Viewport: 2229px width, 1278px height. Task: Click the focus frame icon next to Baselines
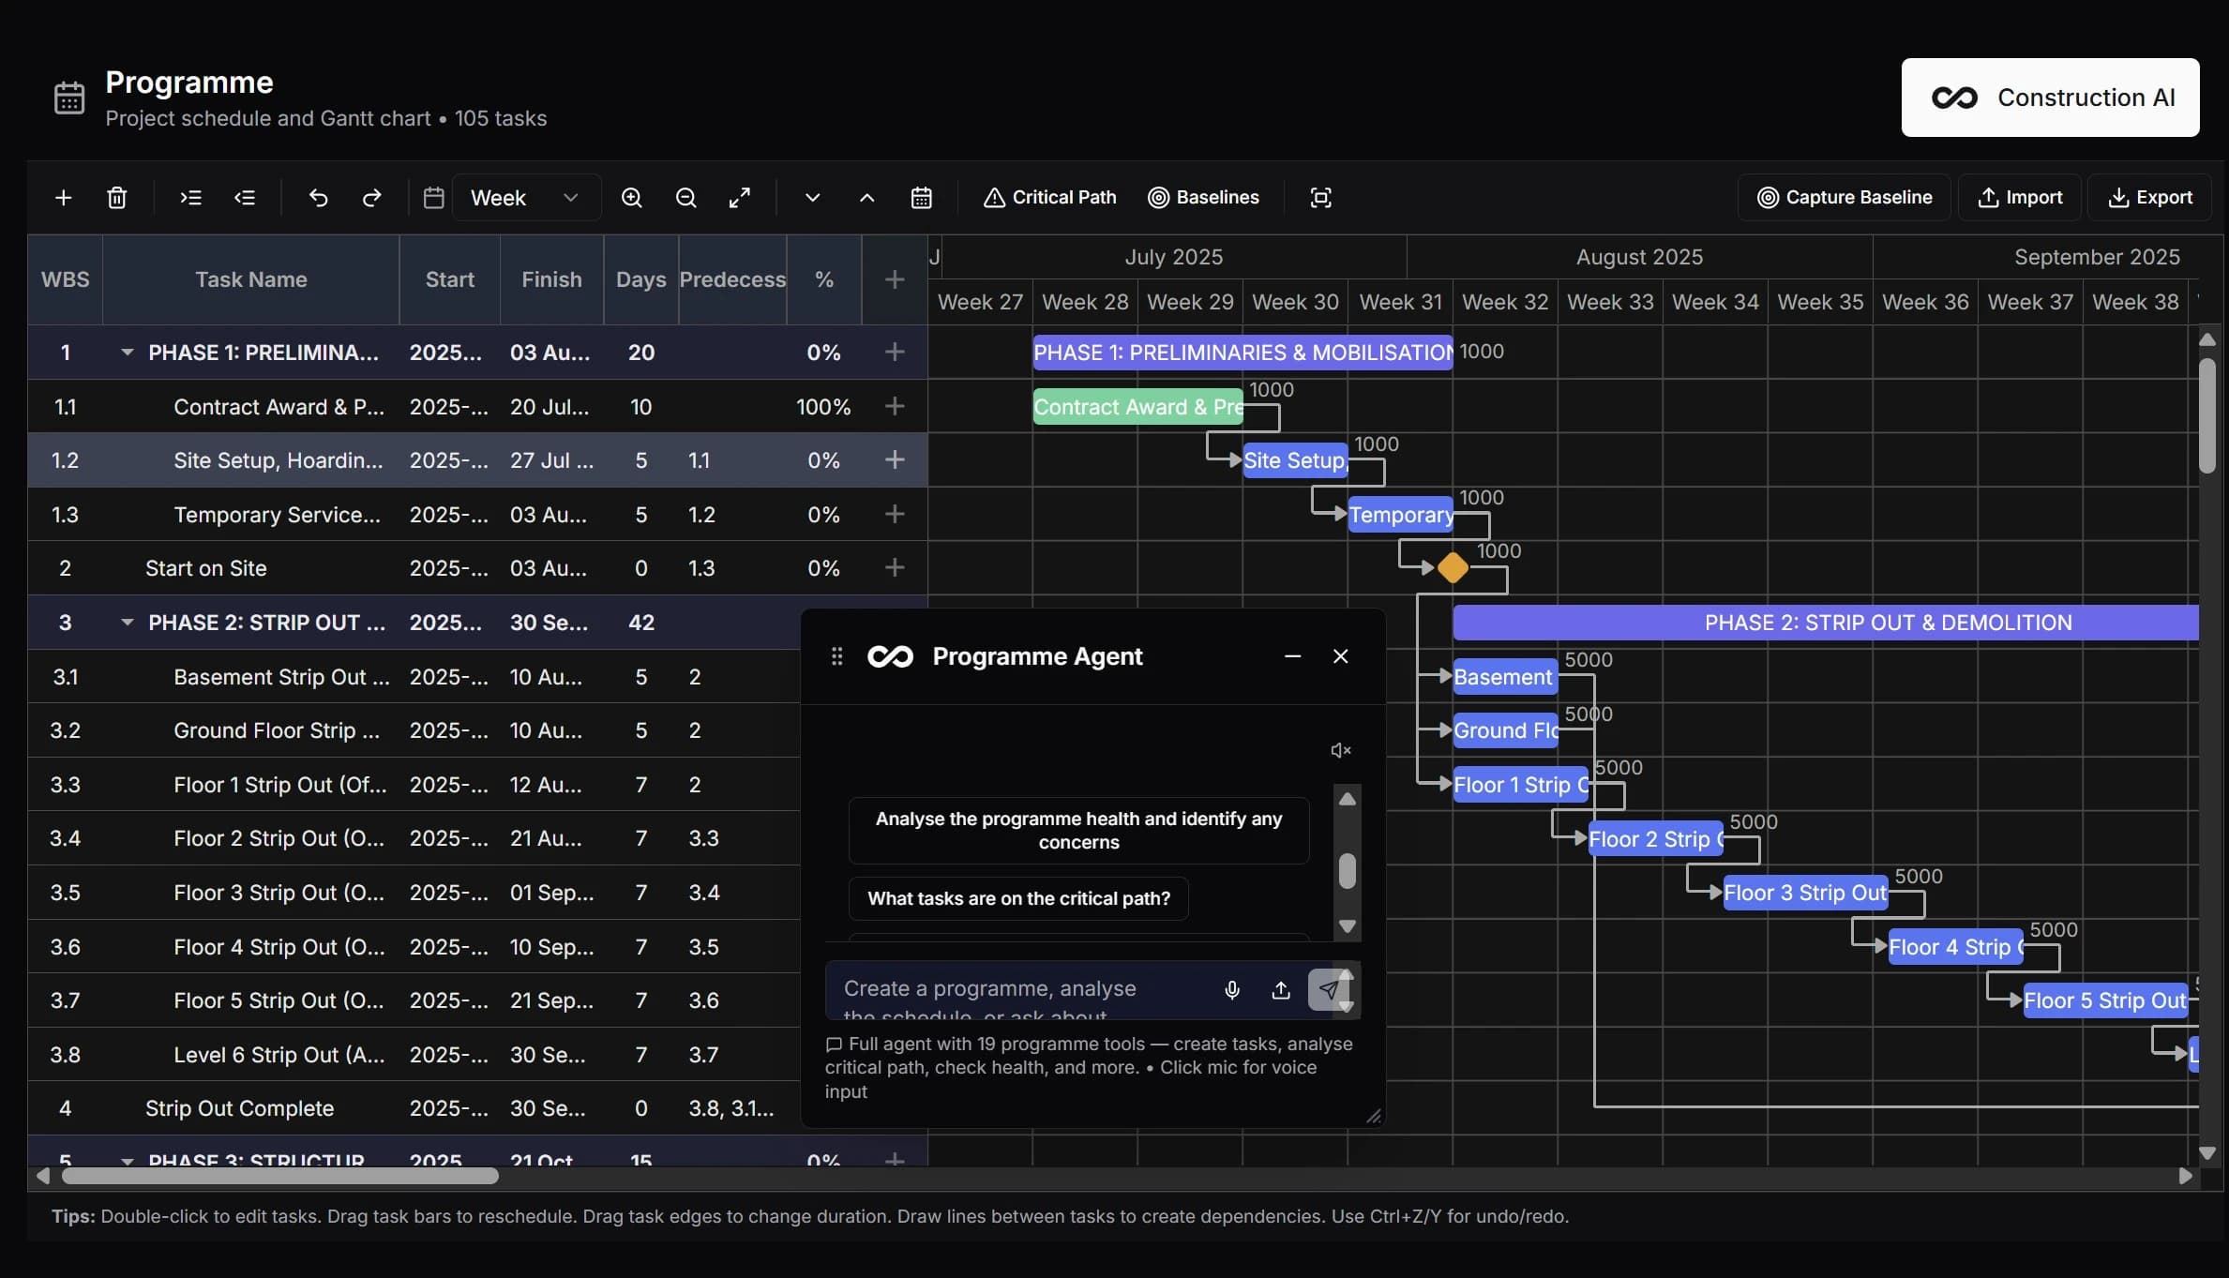click(1320, 197)
